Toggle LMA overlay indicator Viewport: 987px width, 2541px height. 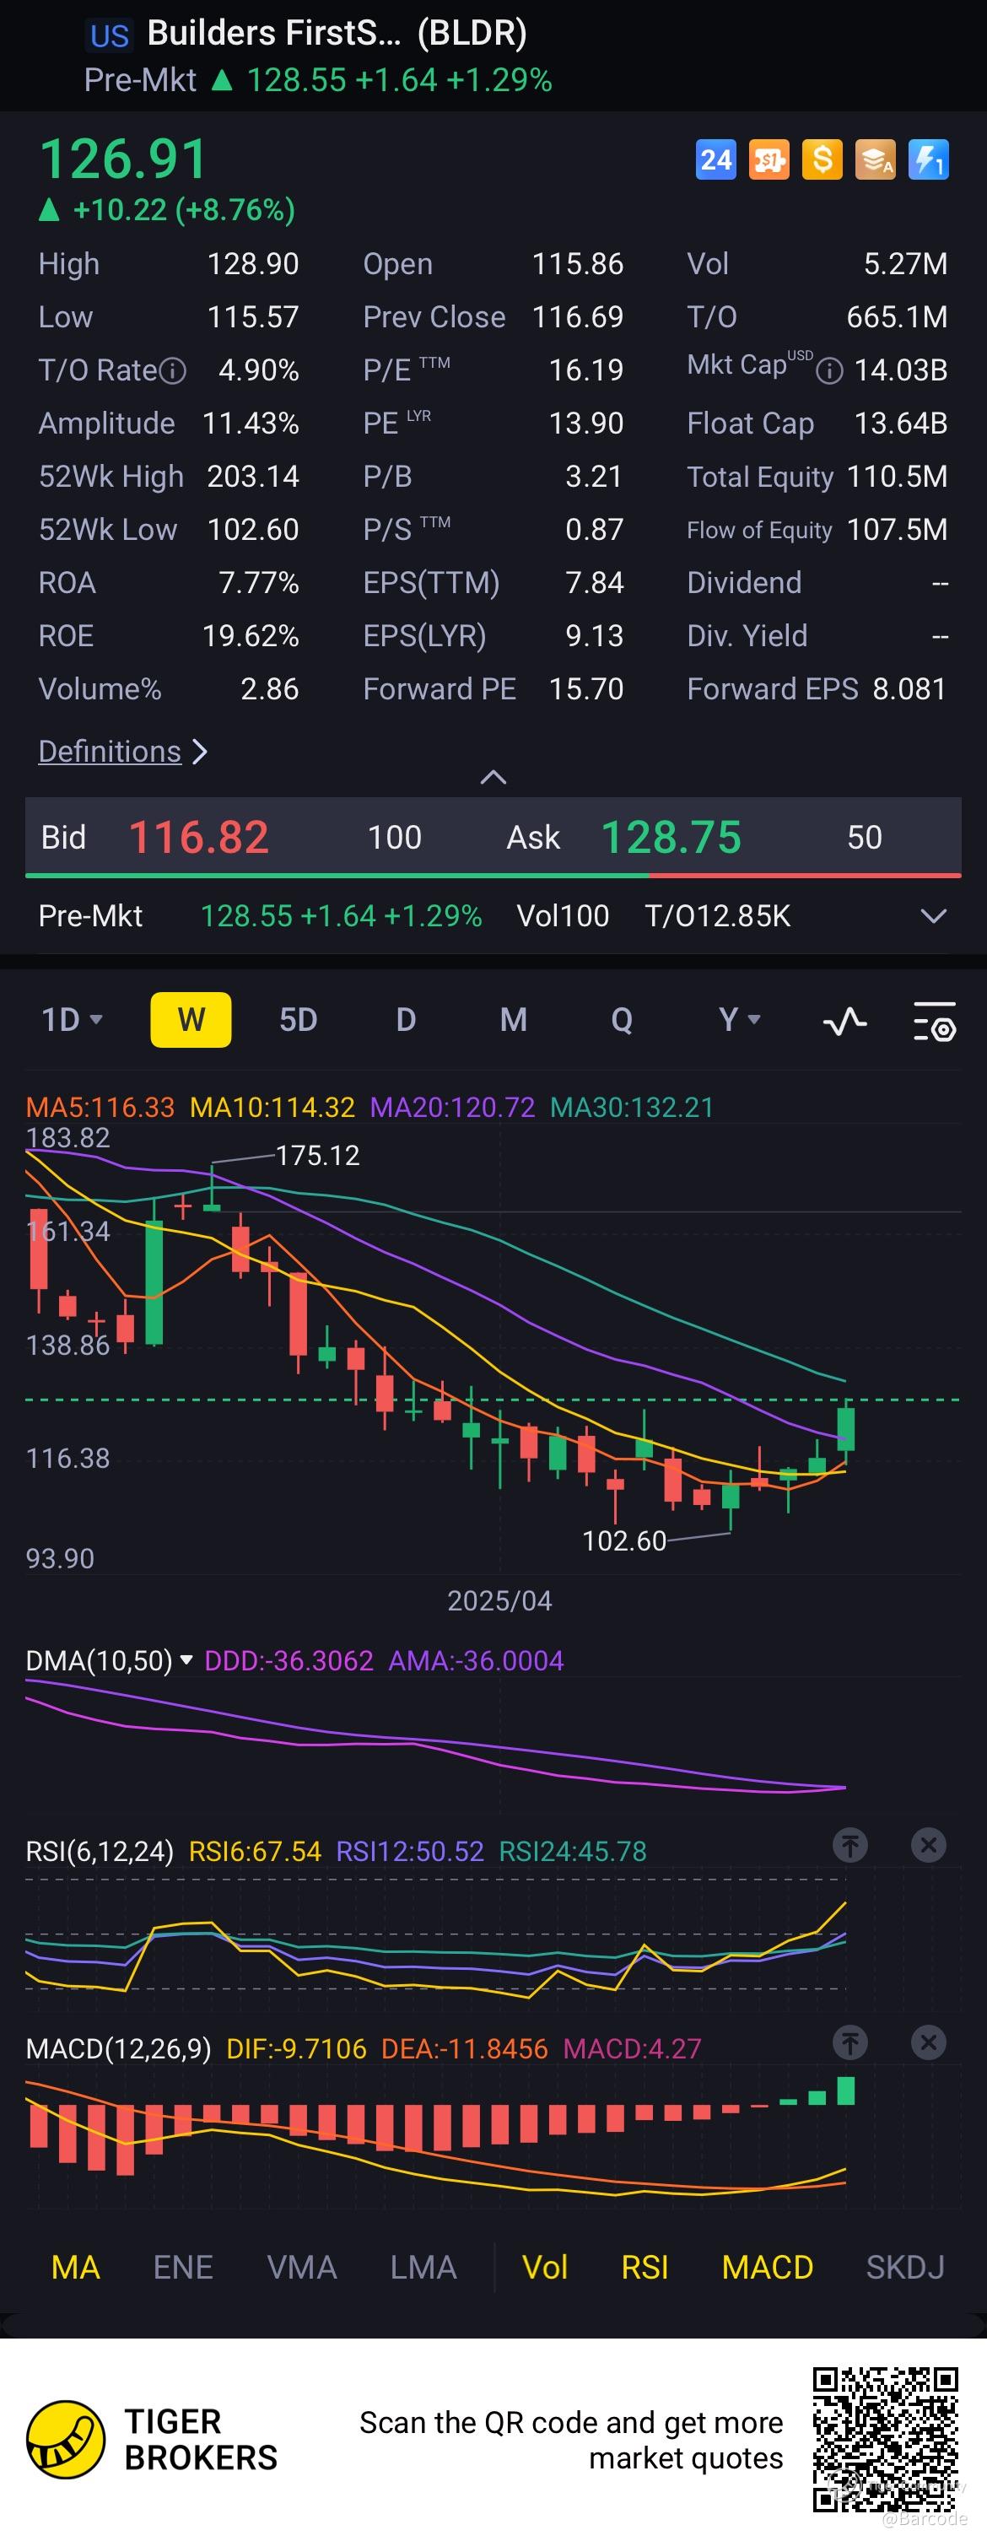[x=423, y=2267]
